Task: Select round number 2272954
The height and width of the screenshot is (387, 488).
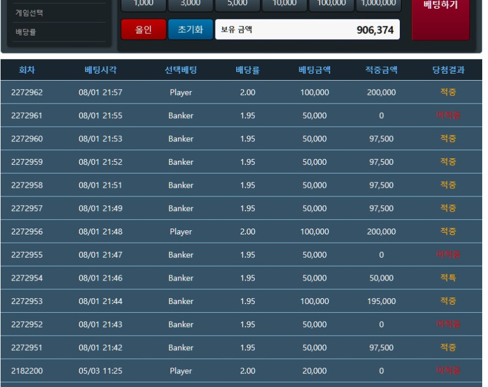Action: (27, 278)
